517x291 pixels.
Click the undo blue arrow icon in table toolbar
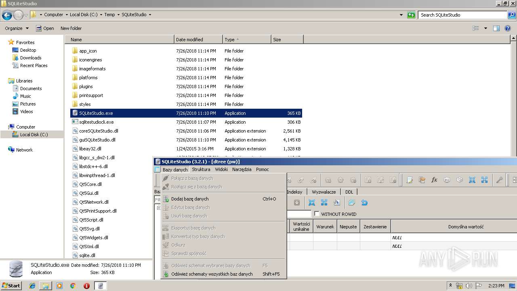pos(364,202)
